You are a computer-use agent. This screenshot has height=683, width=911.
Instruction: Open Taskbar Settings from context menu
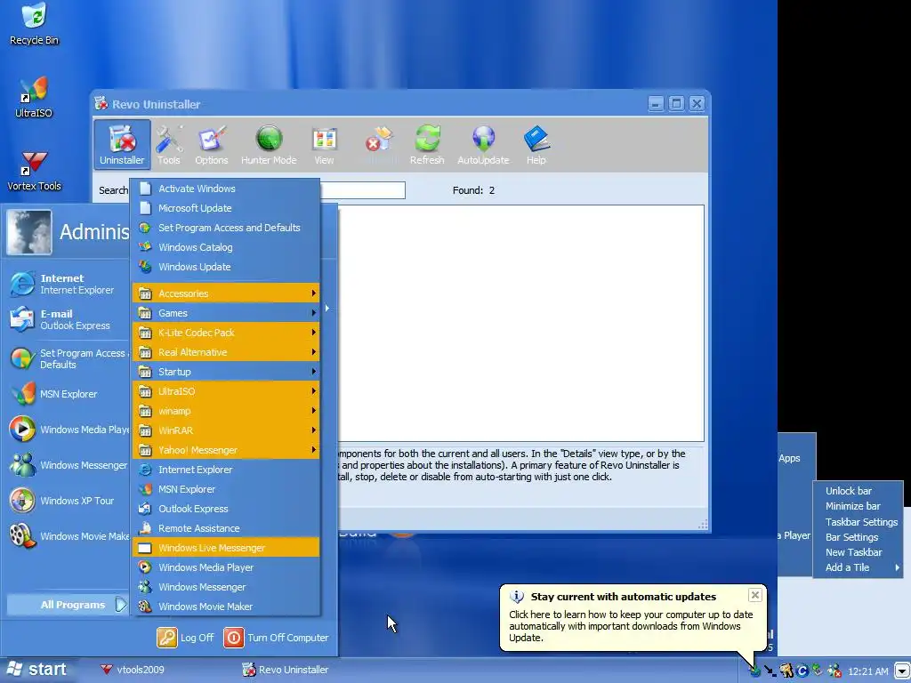[x=859, y=521]
